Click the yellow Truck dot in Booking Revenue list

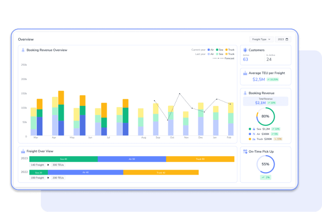[250, 139]
